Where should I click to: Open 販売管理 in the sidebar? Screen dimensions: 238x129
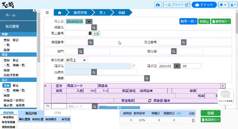(18, 27)
